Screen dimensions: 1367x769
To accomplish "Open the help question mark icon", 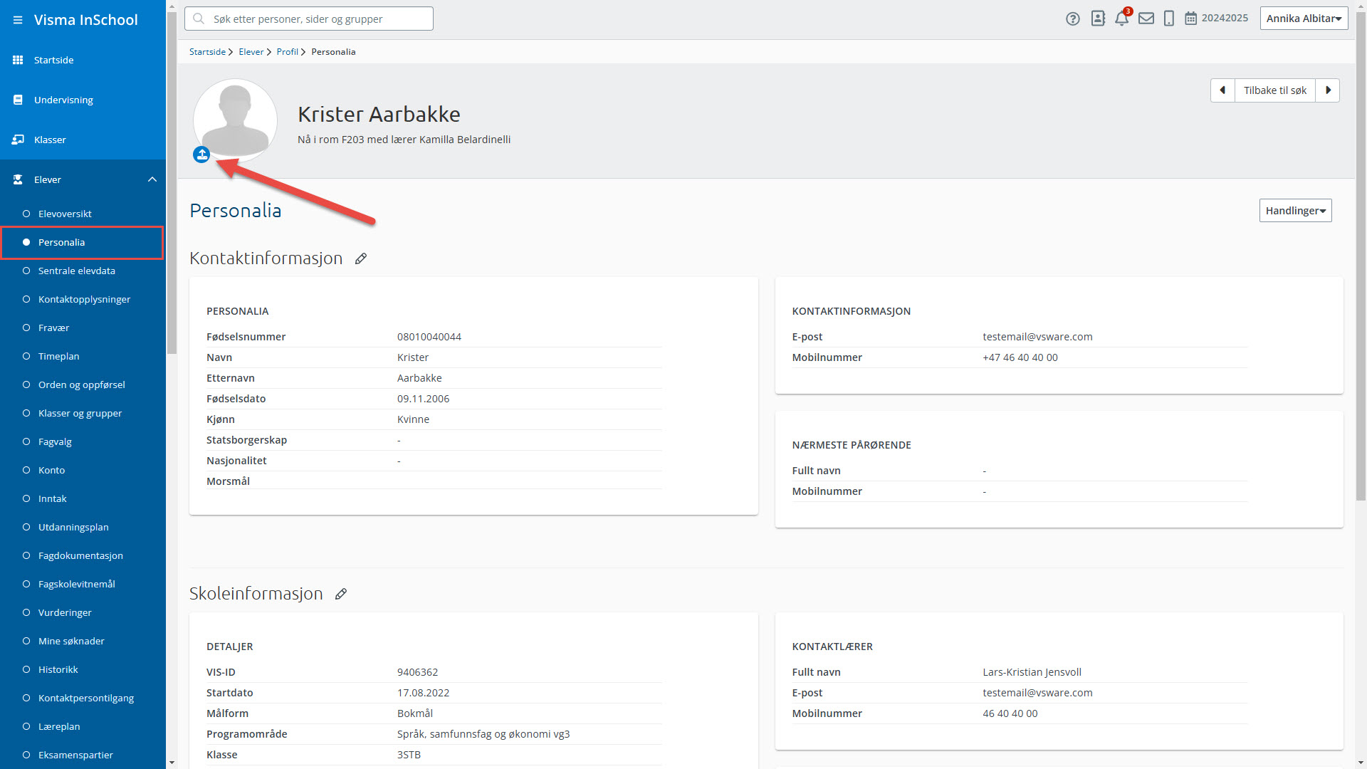I will click(x=1072, y=19).
